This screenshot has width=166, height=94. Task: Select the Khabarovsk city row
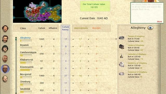[64, 61]
